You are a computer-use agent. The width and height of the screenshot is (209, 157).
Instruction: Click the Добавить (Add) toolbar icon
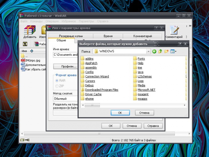(30, 30)
